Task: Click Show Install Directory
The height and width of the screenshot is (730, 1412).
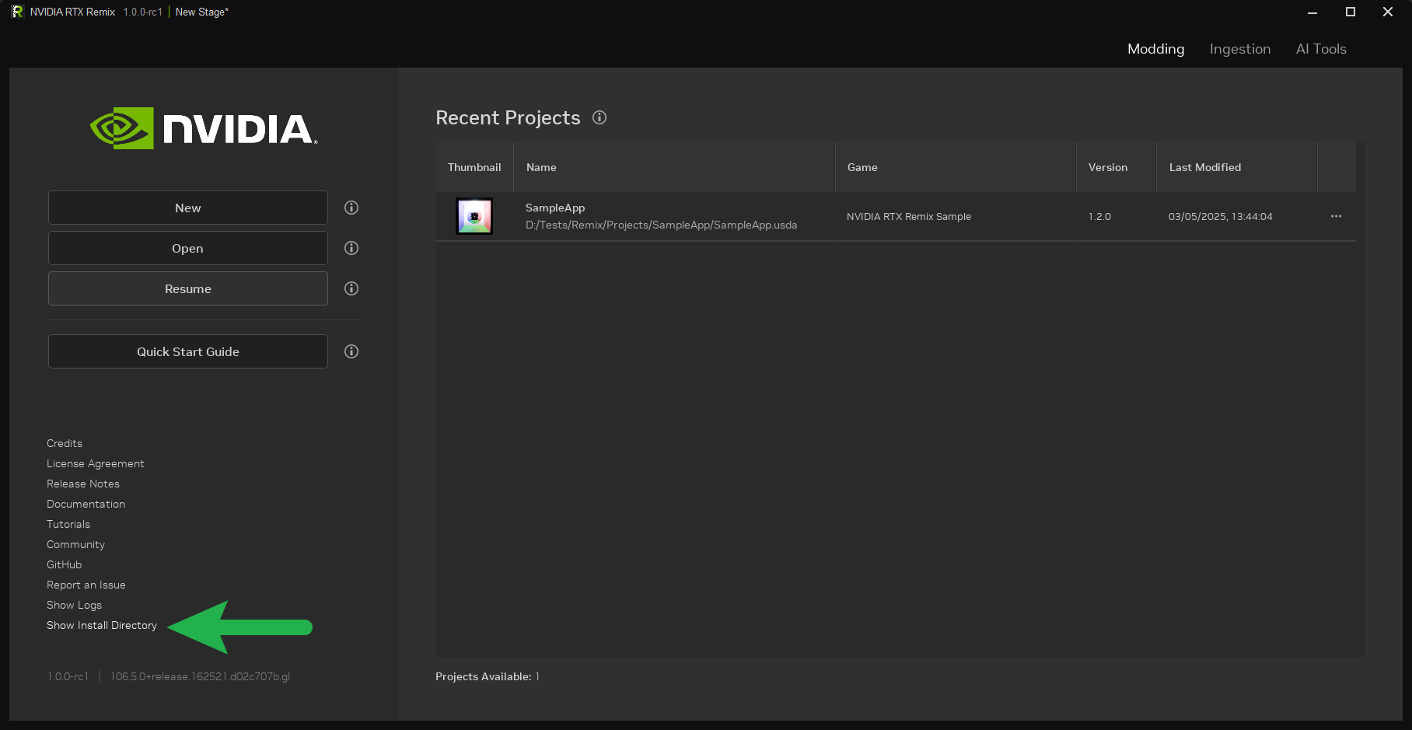Action: 101,625
